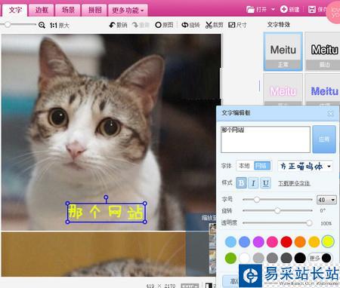Click the 旋转 rotation slider handle
Screen dimensions: 340x288
[277, 210]
